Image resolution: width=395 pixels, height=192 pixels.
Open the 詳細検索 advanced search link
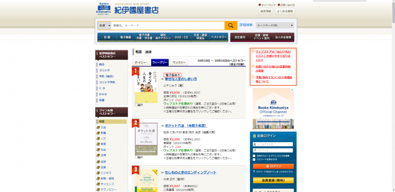[246, 25]
